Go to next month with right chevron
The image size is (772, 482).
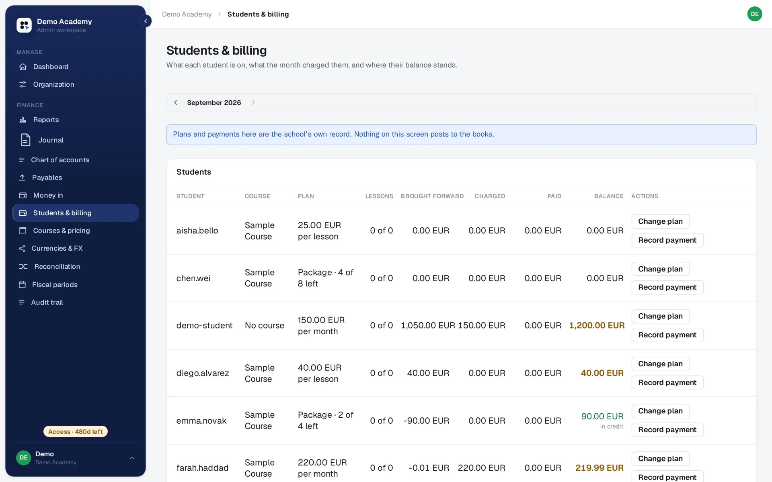pyautogui.click(x=253, y=102)
